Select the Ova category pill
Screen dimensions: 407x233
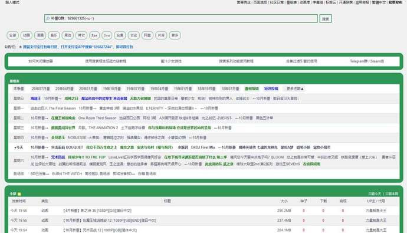coord(107,35)
